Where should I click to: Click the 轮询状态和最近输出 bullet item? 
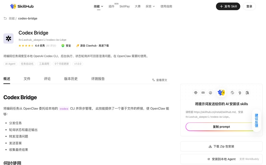(23, 130)
